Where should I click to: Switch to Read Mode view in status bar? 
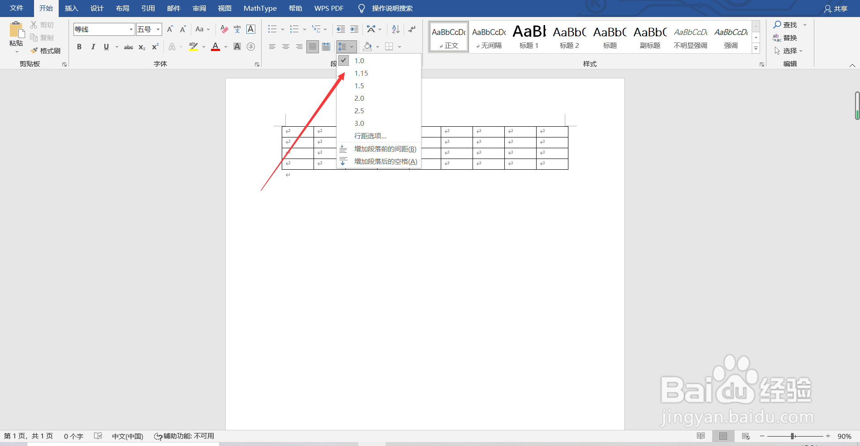pos(701,436)
